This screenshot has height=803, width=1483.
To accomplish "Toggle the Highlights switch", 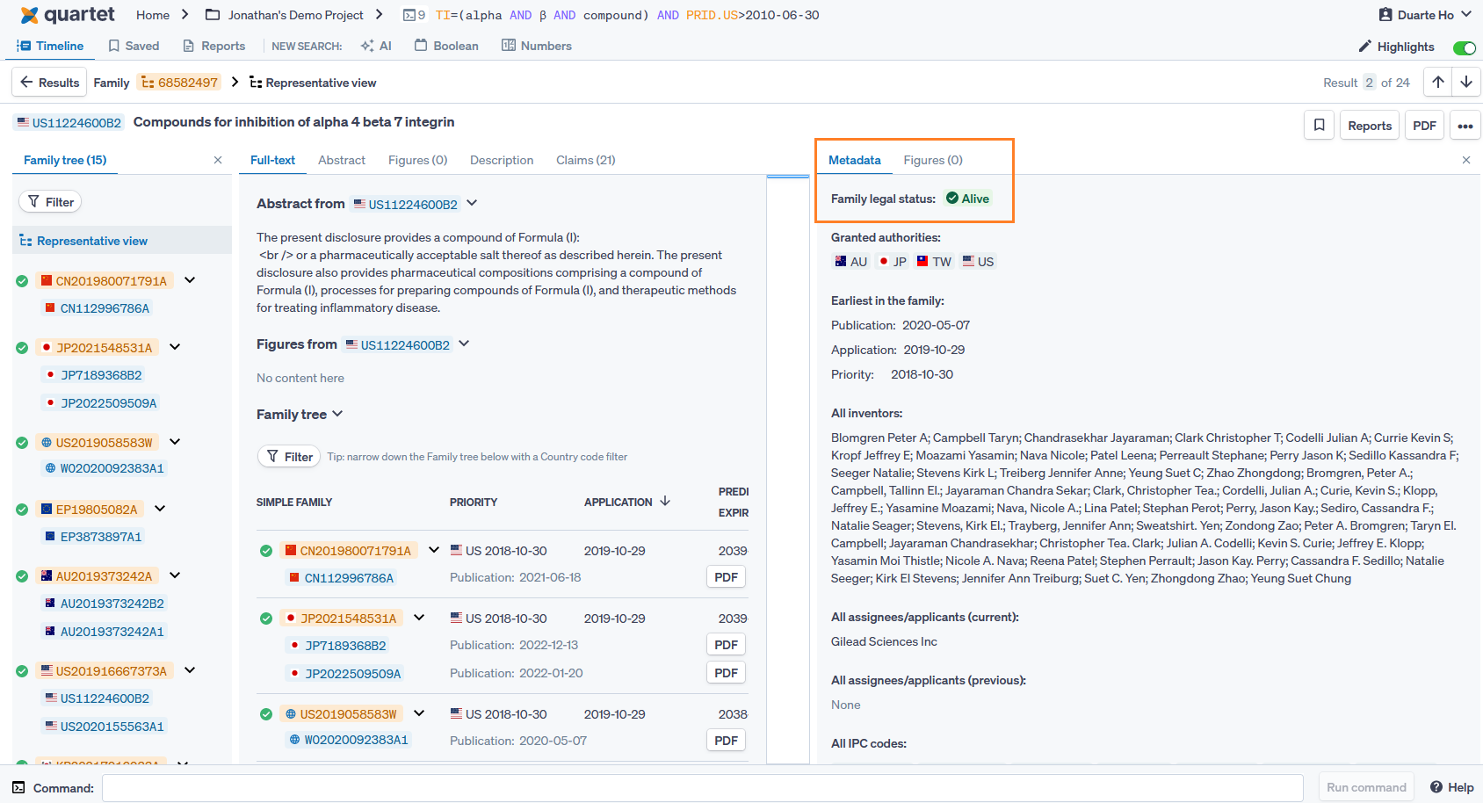I will [x=1464, y=47].
